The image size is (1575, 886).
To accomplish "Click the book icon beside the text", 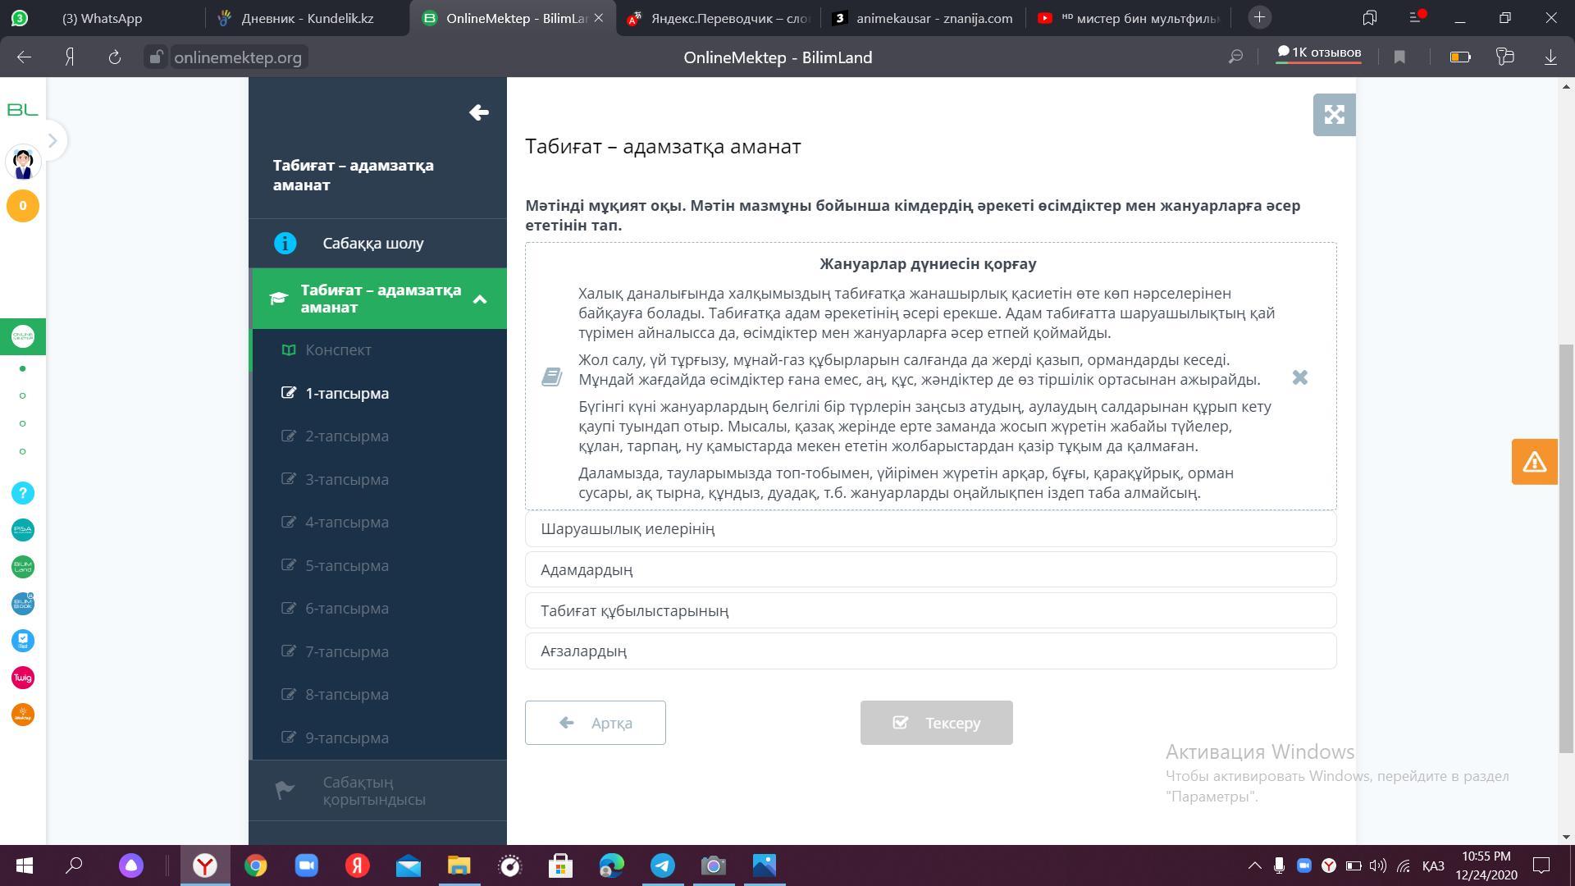I will point(551,377).
